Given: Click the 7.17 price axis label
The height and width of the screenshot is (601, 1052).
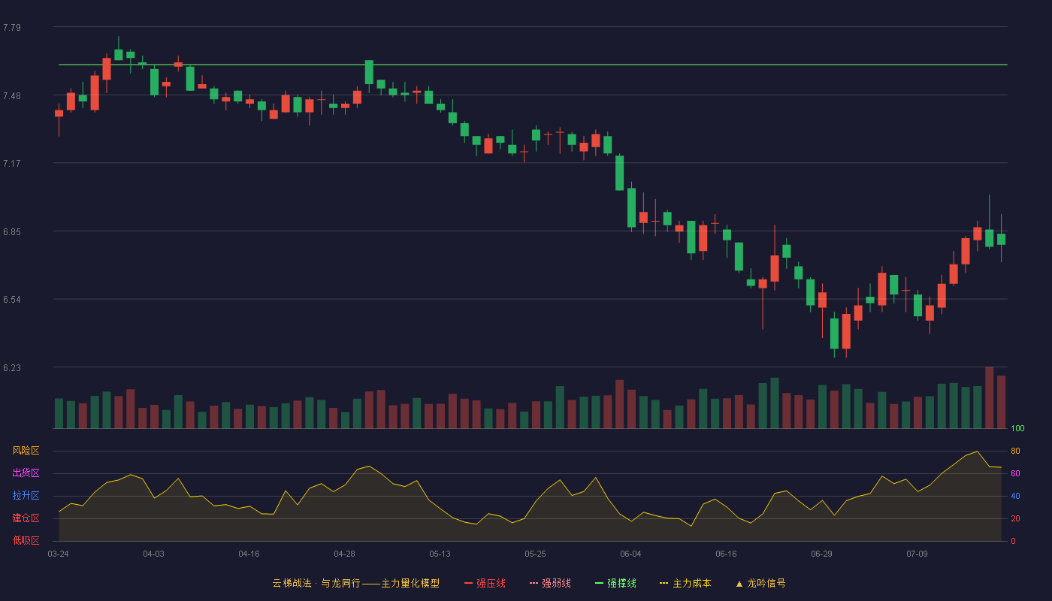Looking at the screenshot, I should tap(12, 164).
